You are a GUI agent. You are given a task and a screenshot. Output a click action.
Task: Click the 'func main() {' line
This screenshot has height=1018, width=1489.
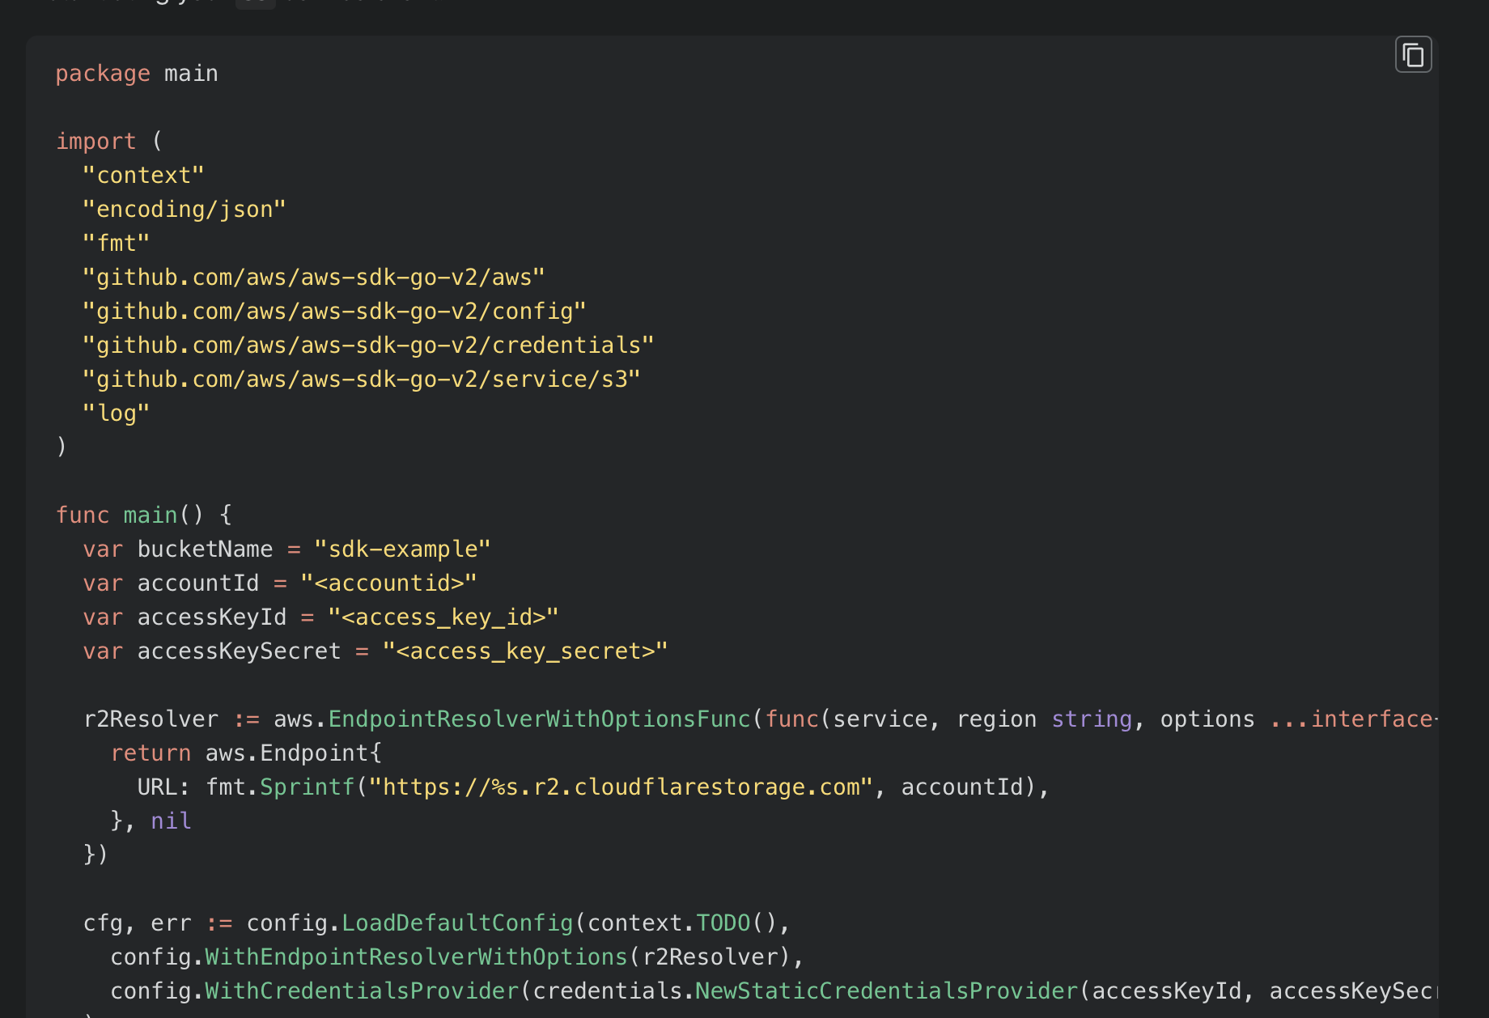[x=144, y=515]
